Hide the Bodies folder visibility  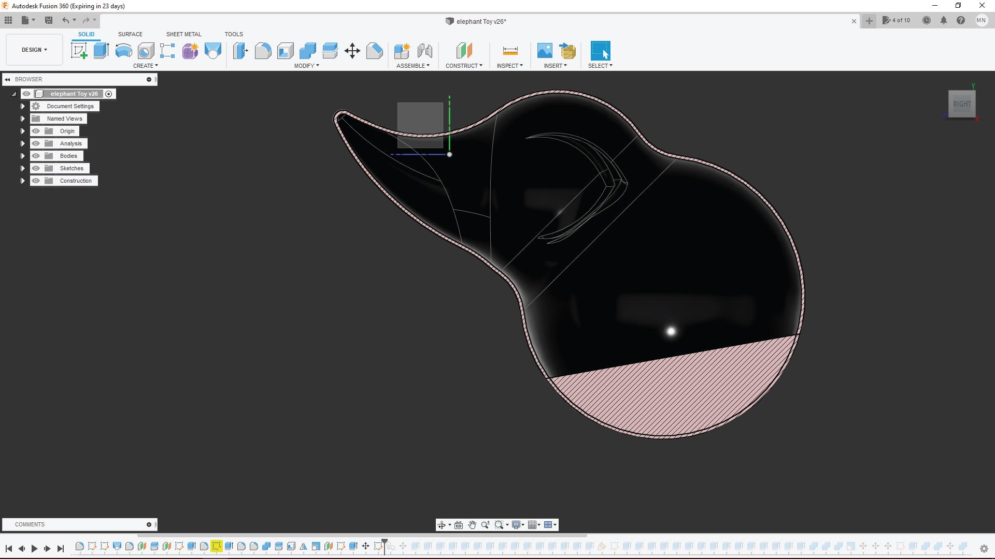point(36,156)
